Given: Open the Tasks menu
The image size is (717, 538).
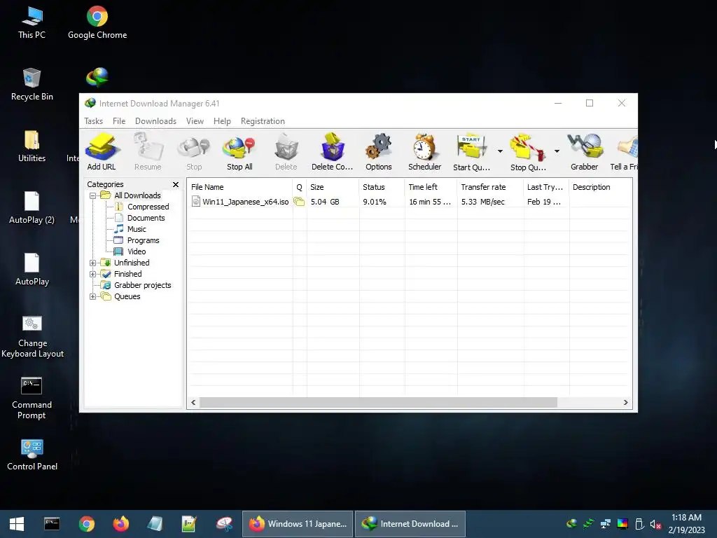Looking at the screenshot, I should click(93, 121).
